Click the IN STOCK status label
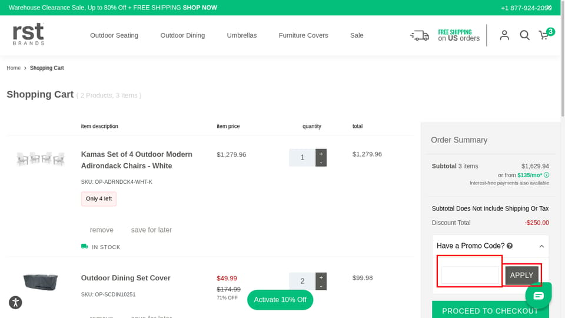This screenshot has height=318, width=565. coord(106,247)
